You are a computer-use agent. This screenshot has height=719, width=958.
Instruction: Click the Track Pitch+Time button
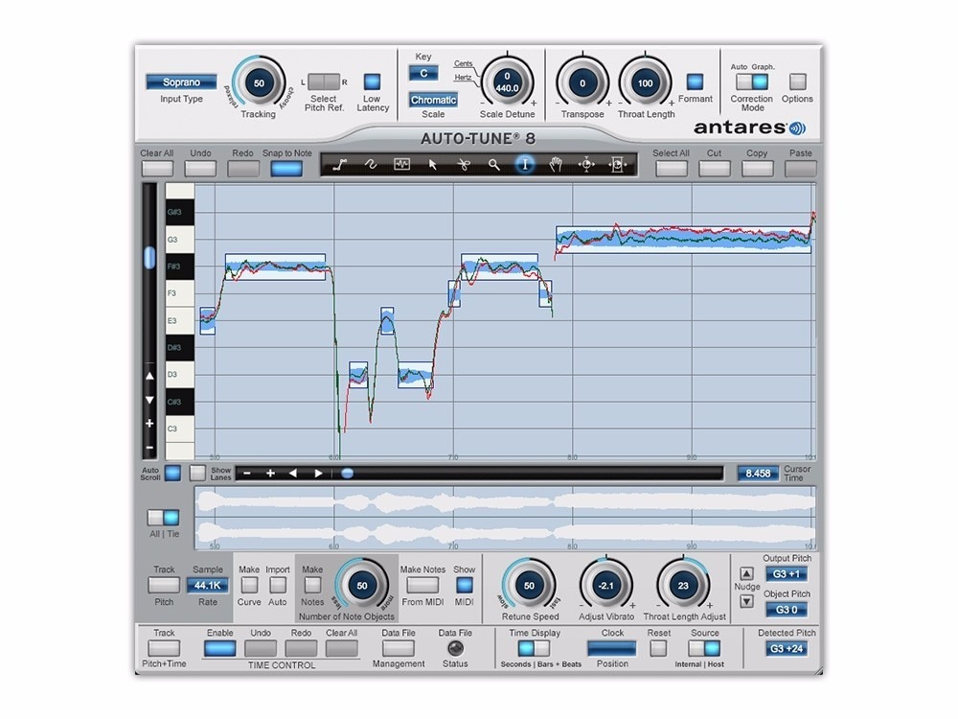click(164, 649)
